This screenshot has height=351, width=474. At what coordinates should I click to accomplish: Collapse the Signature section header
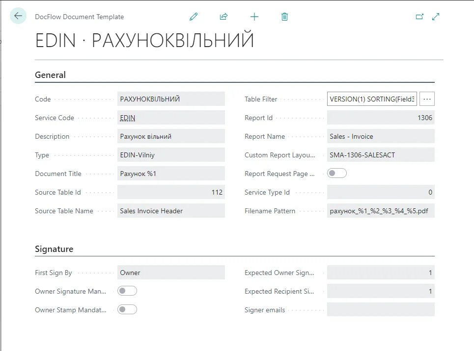coord(54,249)
